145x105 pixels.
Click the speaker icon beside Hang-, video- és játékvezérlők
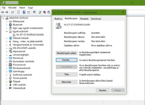coord(10,42)
